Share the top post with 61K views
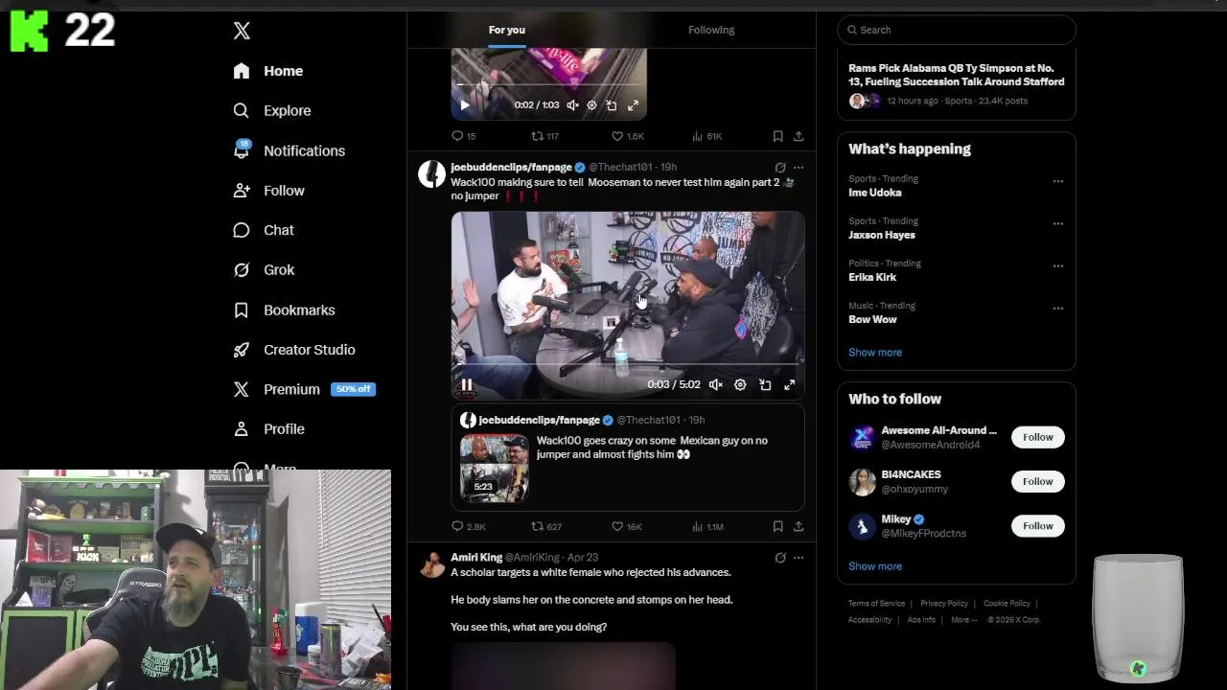This screenshot has width=1227, height=690. pyautogui.click(x=799, y=136)
